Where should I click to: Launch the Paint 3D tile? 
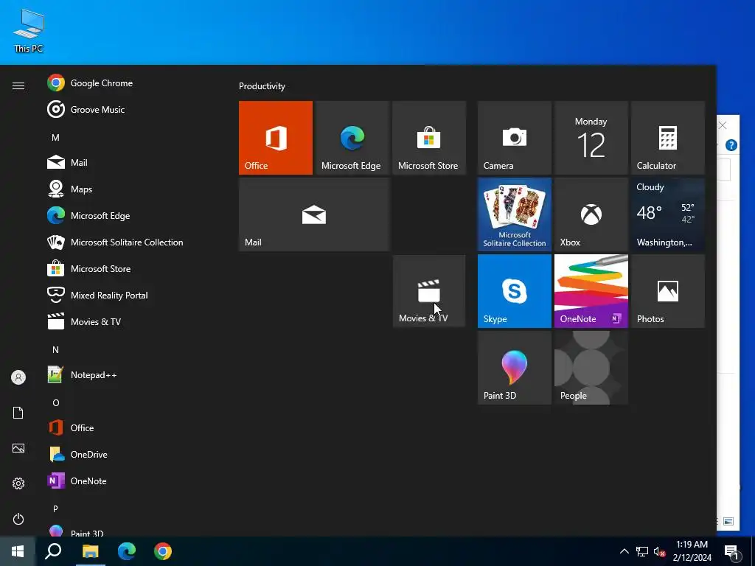click(x=514, y=368)
